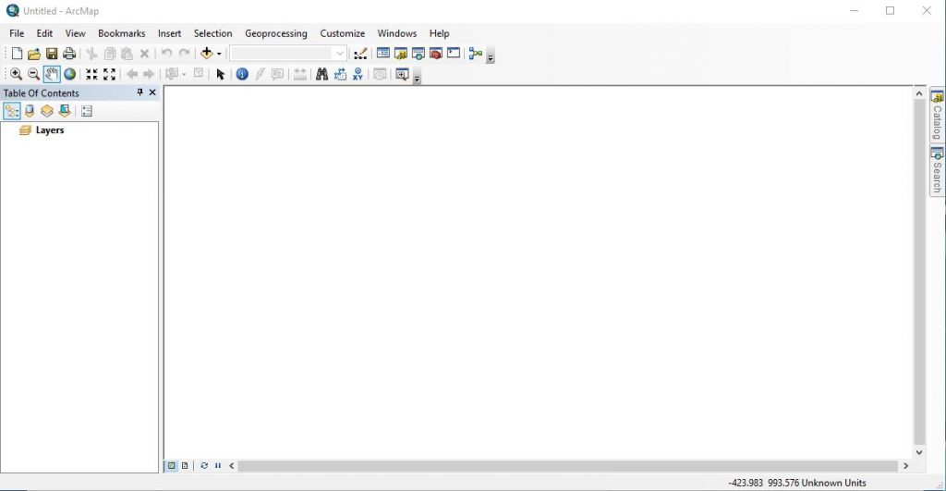Open the Edit menu
This screenshot has width=946, height=491.
pyautogui.click(x=44, y=33)
